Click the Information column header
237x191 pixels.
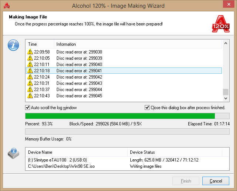point(138,44)
